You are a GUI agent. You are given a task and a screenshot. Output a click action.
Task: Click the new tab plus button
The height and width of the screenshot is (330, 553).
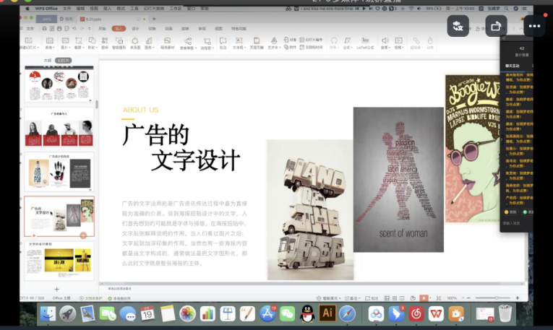[x=154, y=19]
